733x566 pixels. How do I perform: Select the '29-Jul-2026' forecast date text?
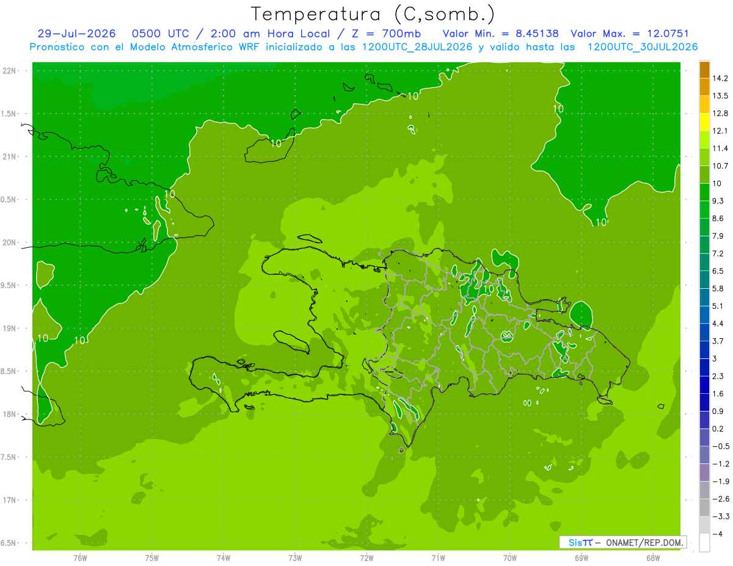click(x=75, y=34)
